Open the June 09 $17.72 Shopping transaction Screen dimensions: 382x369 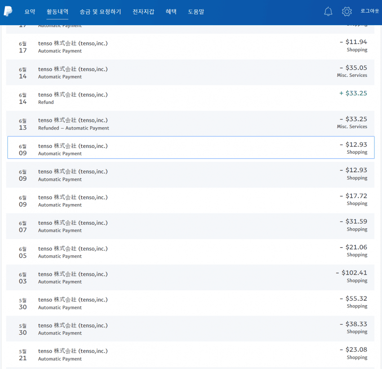(x=190, y=200)
